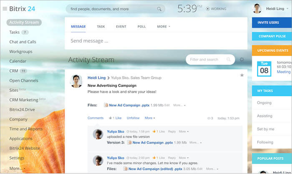Viewport: 292px width, 174px height.
Task: Toggle Unfollow on the advertising post
Action: [133, 118]
